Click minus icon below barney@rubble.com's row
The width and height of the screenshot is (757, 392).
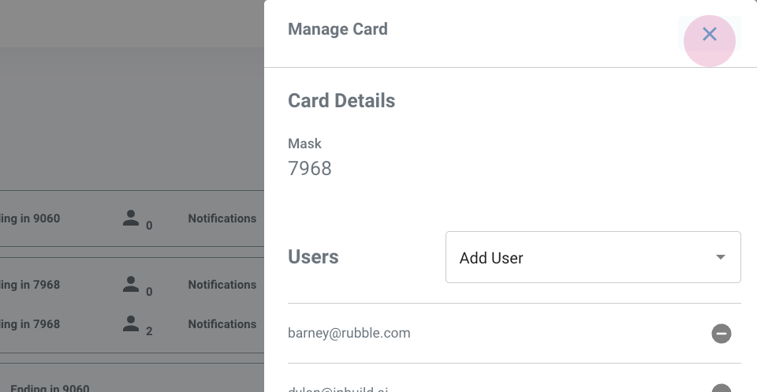click(721, 388)
